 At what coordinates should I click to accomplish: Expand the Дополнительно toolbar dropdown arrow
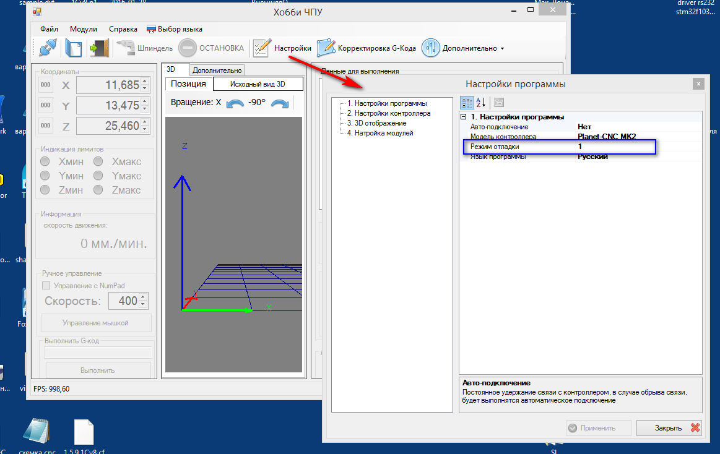click(x=502, y=49)
